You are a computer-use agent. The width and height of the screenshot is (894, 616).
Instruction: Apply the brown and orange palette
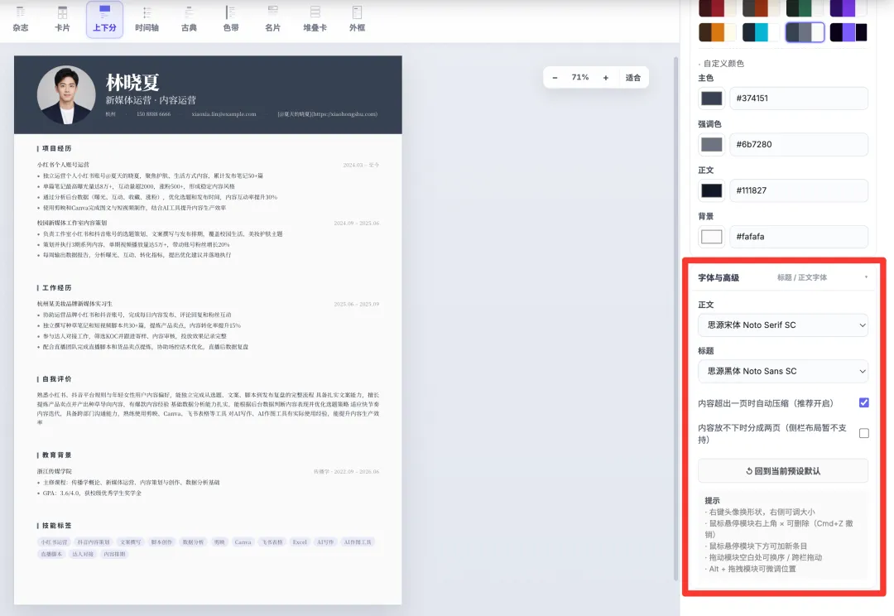point(718,32)
